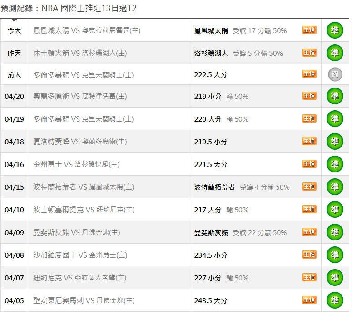
Task: Click the 222.5 大分 prediction
Action: pyautogui.click(x=210, y=75)
